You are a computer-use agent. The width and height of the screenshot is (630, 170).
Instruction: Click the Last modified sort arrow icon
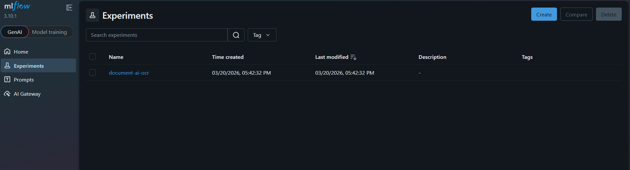[x=353, y=57]
